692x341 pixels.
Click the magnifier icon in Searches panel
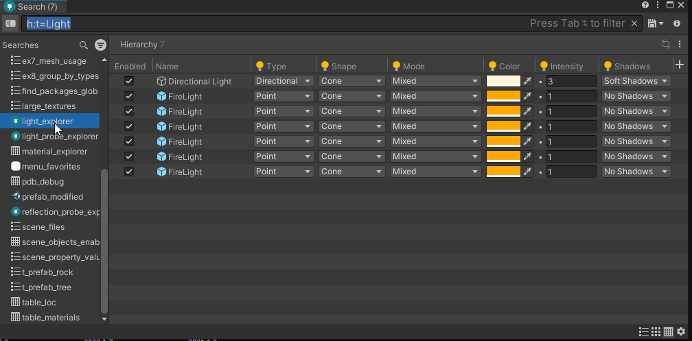tap(84, 45)
